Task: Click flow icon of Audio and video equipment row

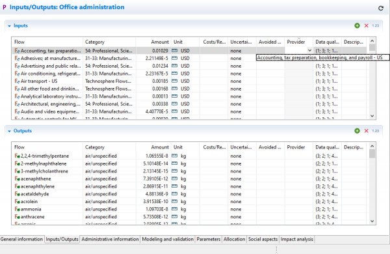Action: click(x=17, y=111)
